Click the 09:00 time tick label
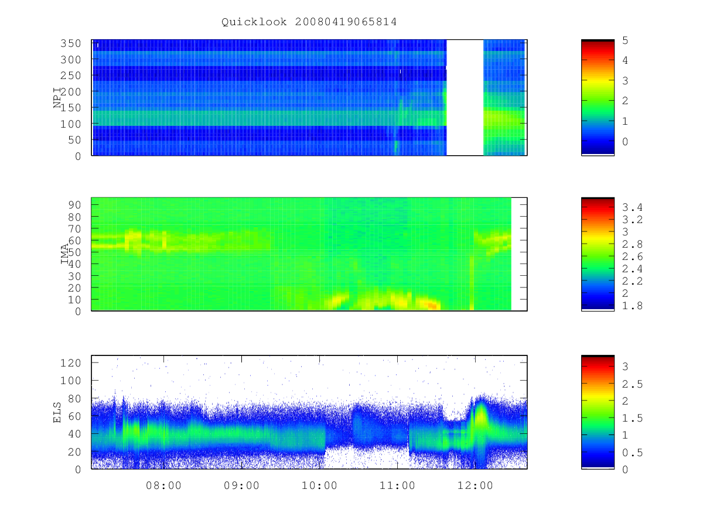703x527 pixels. tap(241, 485)
